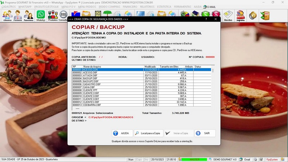Click the network computer icon in status bar
Viewport: 288px width, 162px height.
261,159
